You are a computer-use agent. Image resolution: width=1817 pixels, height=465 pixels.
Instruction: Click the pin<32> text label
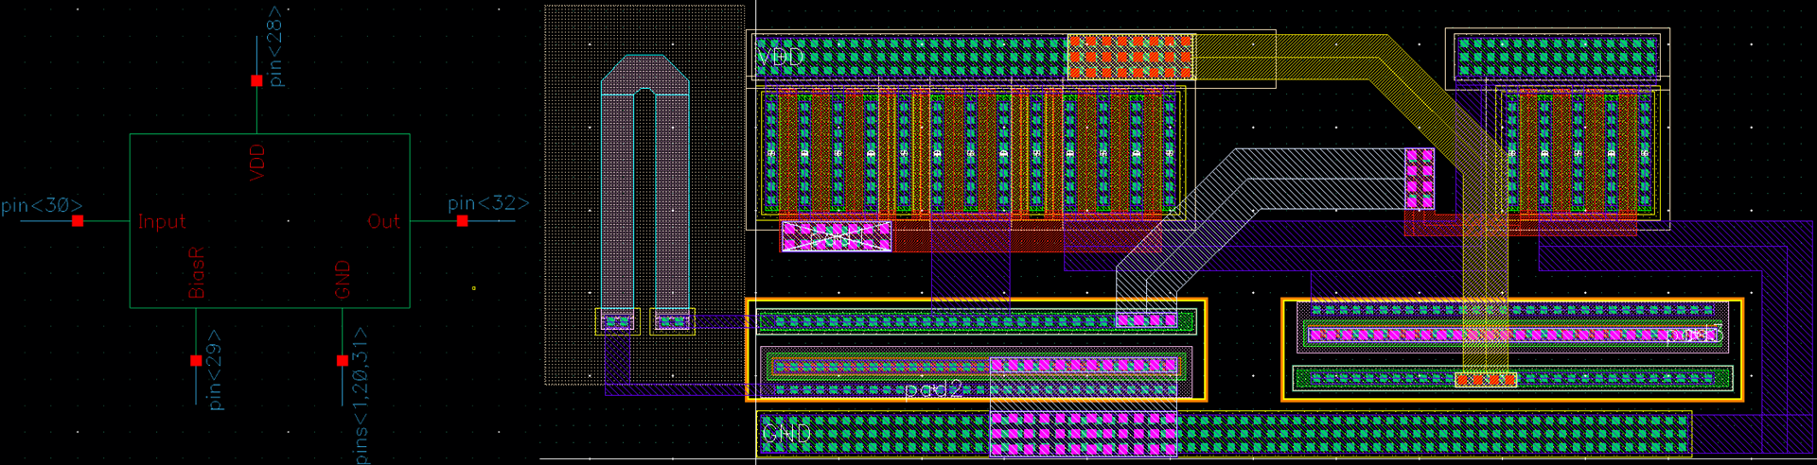pos(487,203)
